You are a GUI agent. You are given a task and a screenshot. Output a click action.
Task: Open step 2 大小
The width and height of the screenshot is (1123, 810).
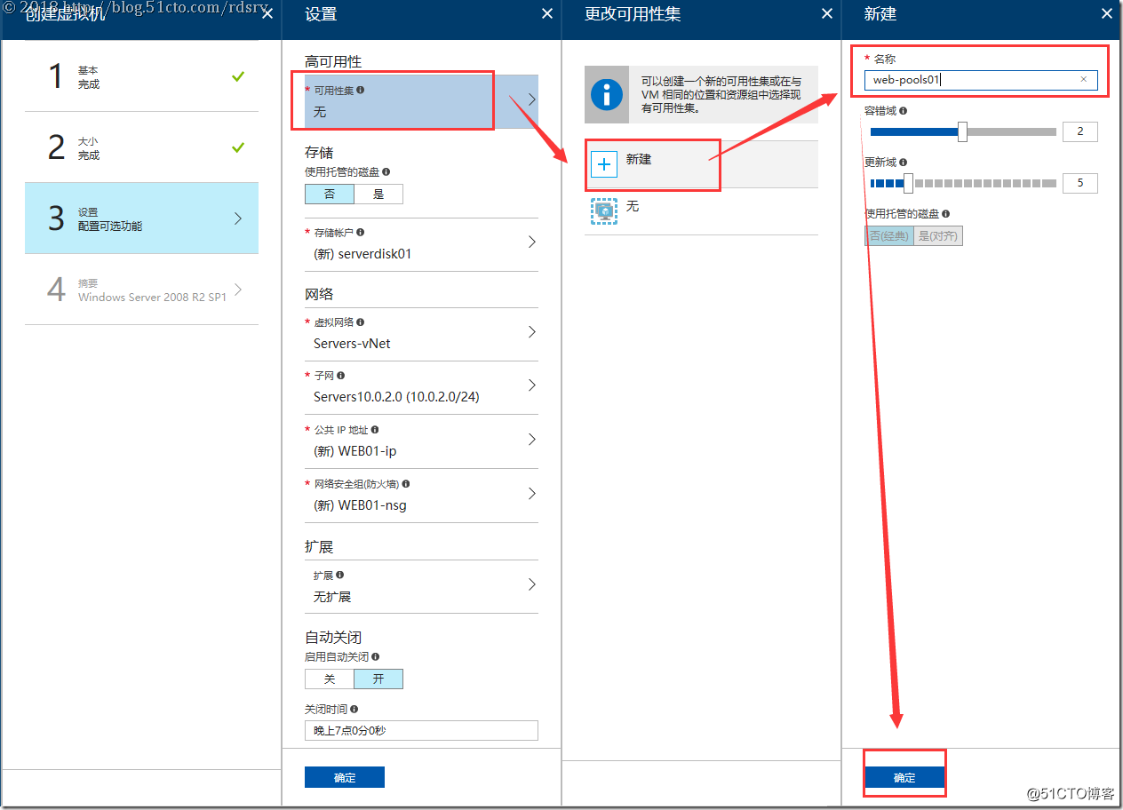click(141, 147)
